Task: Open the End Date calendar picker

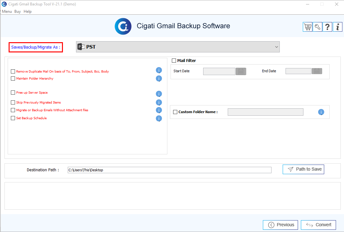Action: click(317, 71)
